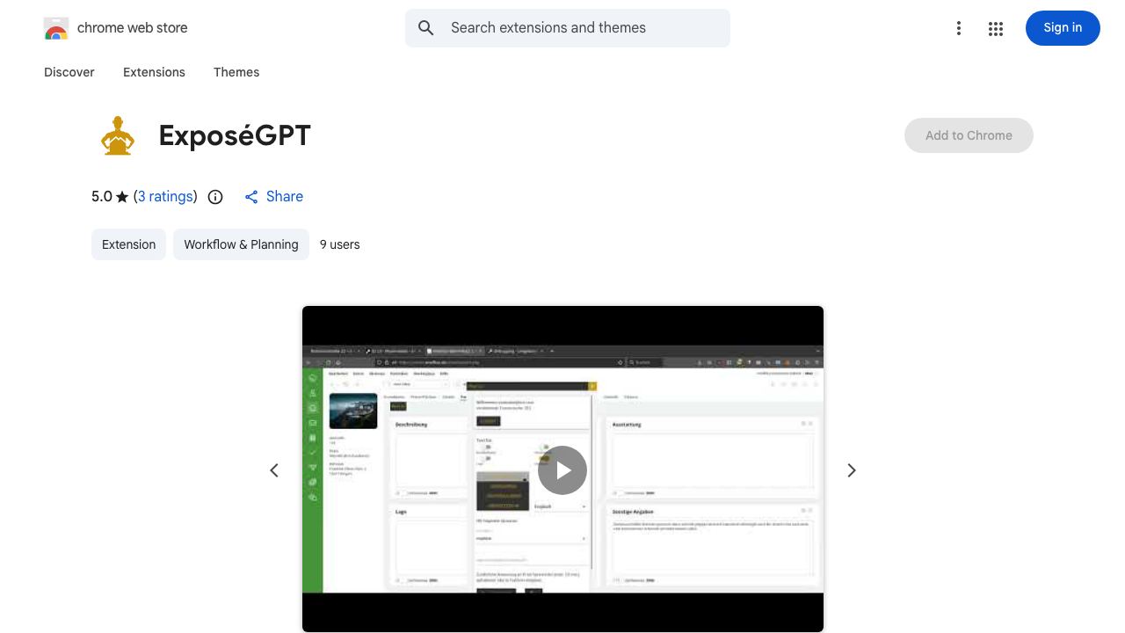Click the Share icon

(x=251, y=197)
